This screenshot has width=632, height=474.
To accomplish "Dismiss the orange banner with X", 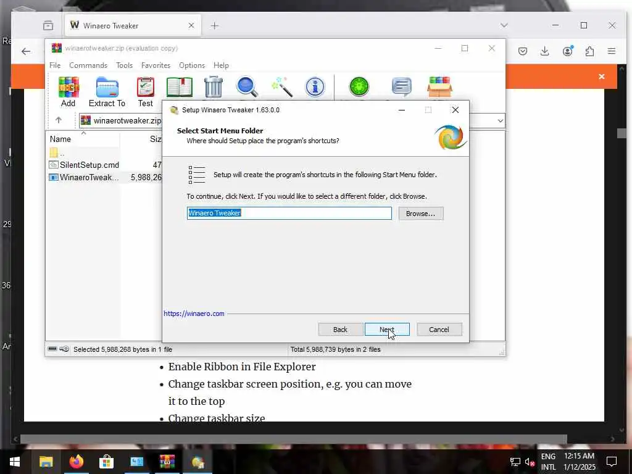I will coord(601,77).
